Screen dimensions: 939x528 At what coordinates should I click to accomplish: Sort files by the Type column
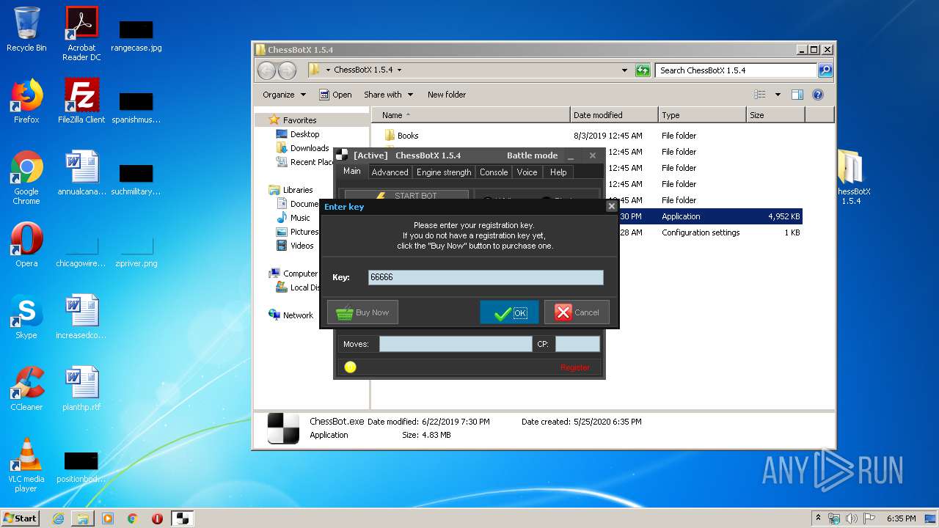point(702,115)
